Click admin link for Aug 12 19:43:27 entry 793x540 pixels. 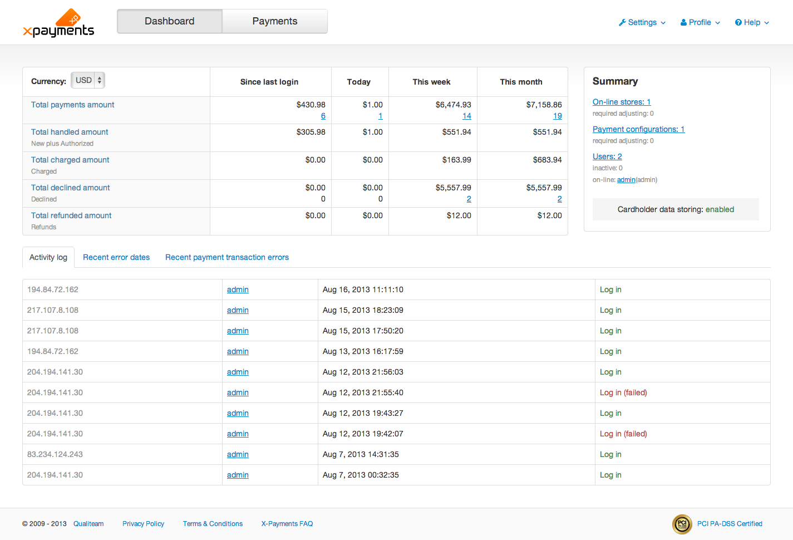(x=238, y=413)
